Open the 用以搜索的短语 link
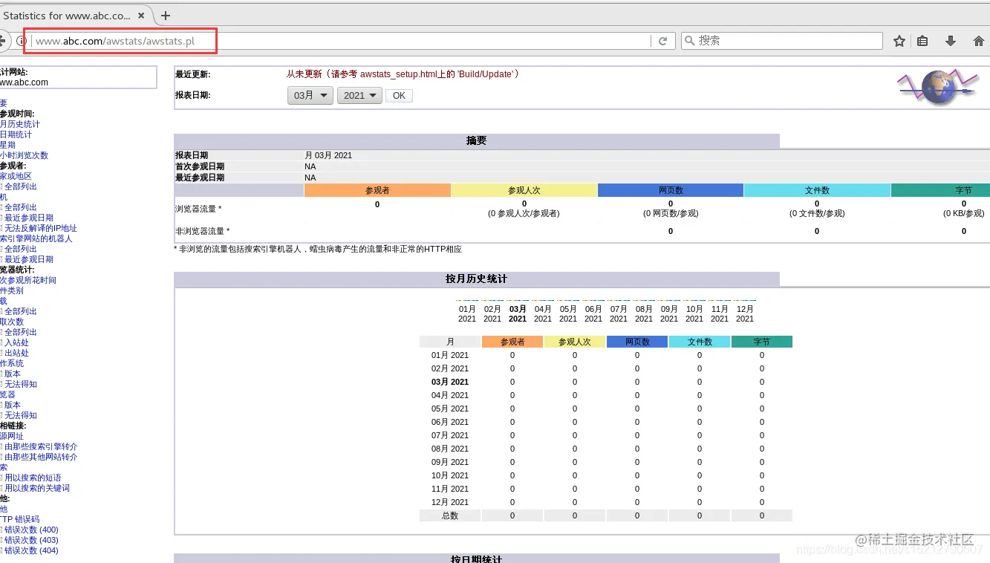The width and height of the screenshot is (990, 563). (33, 478)
